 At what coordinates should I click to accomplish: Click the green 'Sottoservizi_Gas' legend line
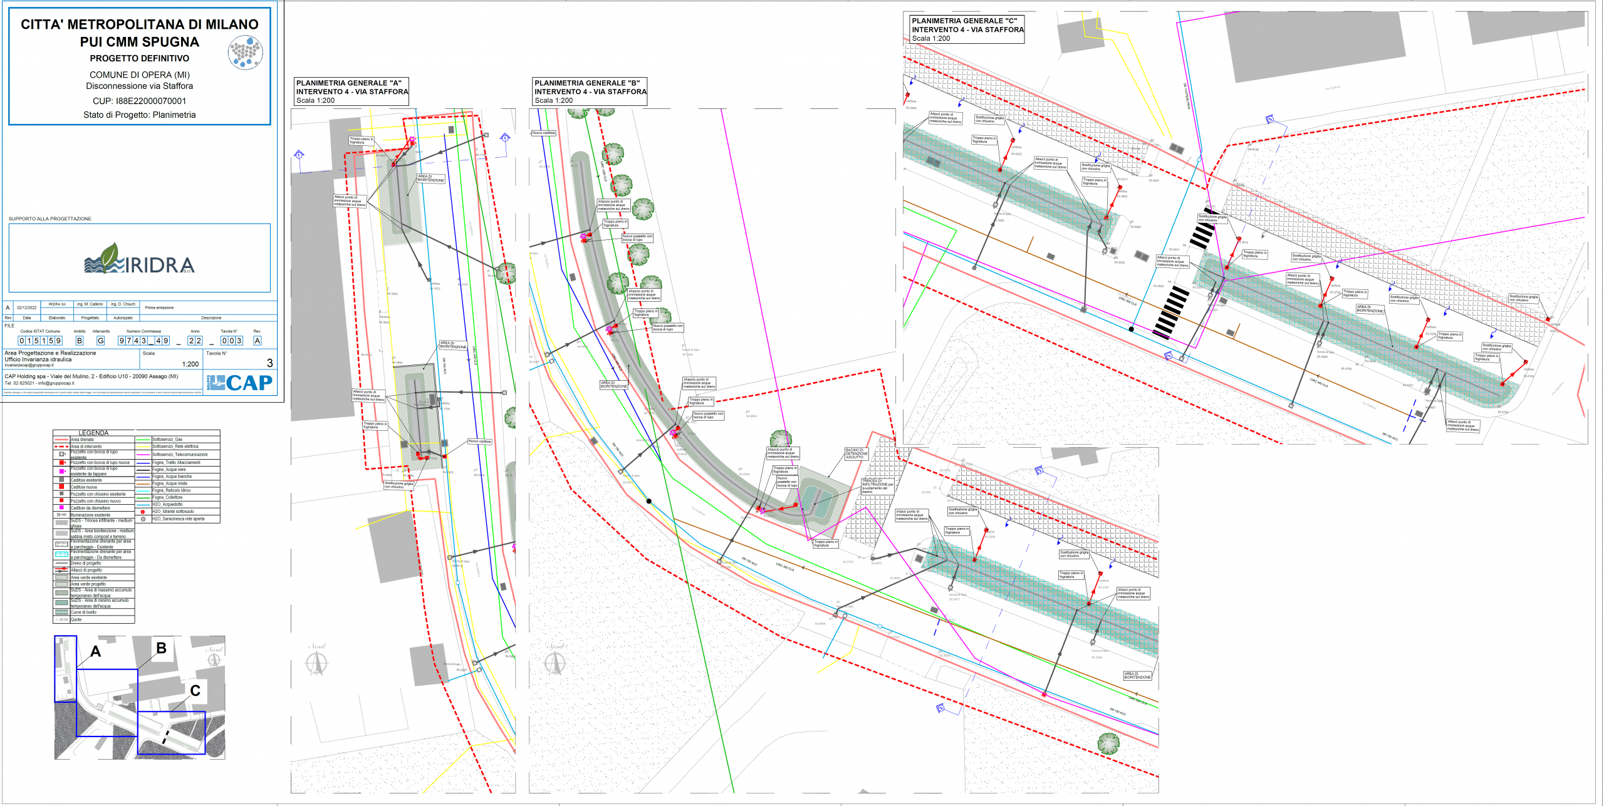(143, 440)
